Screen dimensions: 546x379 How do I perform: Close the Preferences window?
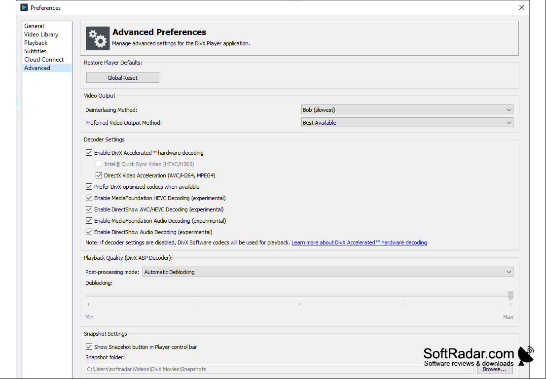tap(522, 7)
